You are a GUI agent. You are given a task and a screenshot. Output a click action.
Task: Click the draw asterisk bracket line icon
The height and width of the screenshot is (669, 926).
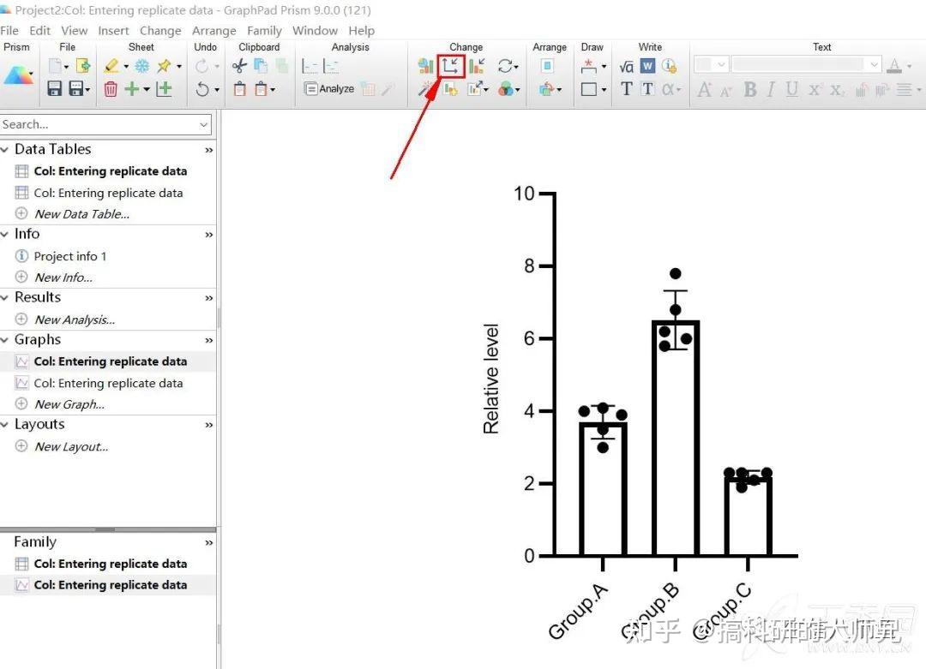[589, 66]
